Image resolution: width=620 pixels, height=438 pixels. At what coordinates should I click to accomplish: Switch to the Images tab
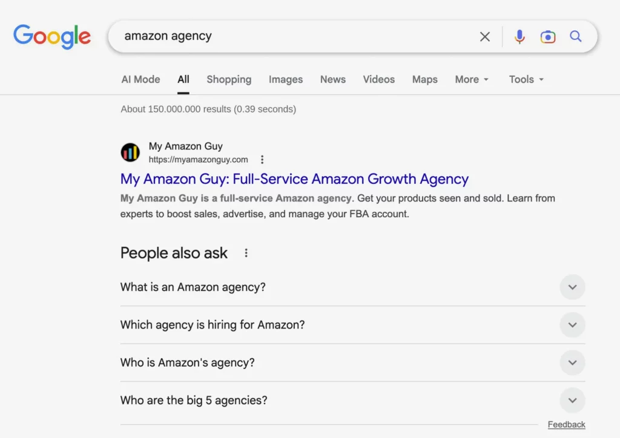[285, 79]
